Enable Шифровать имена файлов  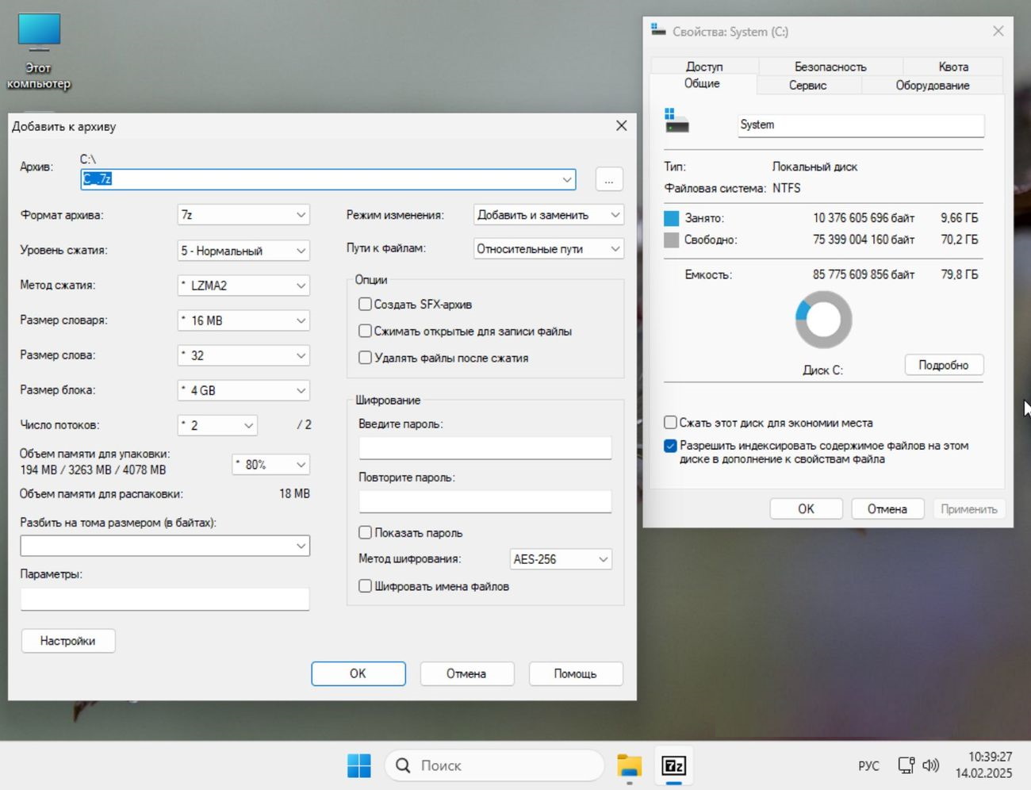pos(365,586)
